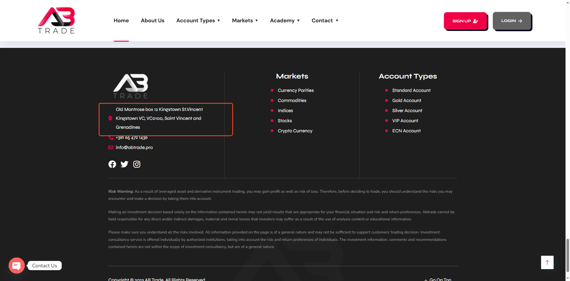Screen dimensions: 570x281
Task: Expand the Markets dropdown in navbar
Action: (x=245, y=21)
